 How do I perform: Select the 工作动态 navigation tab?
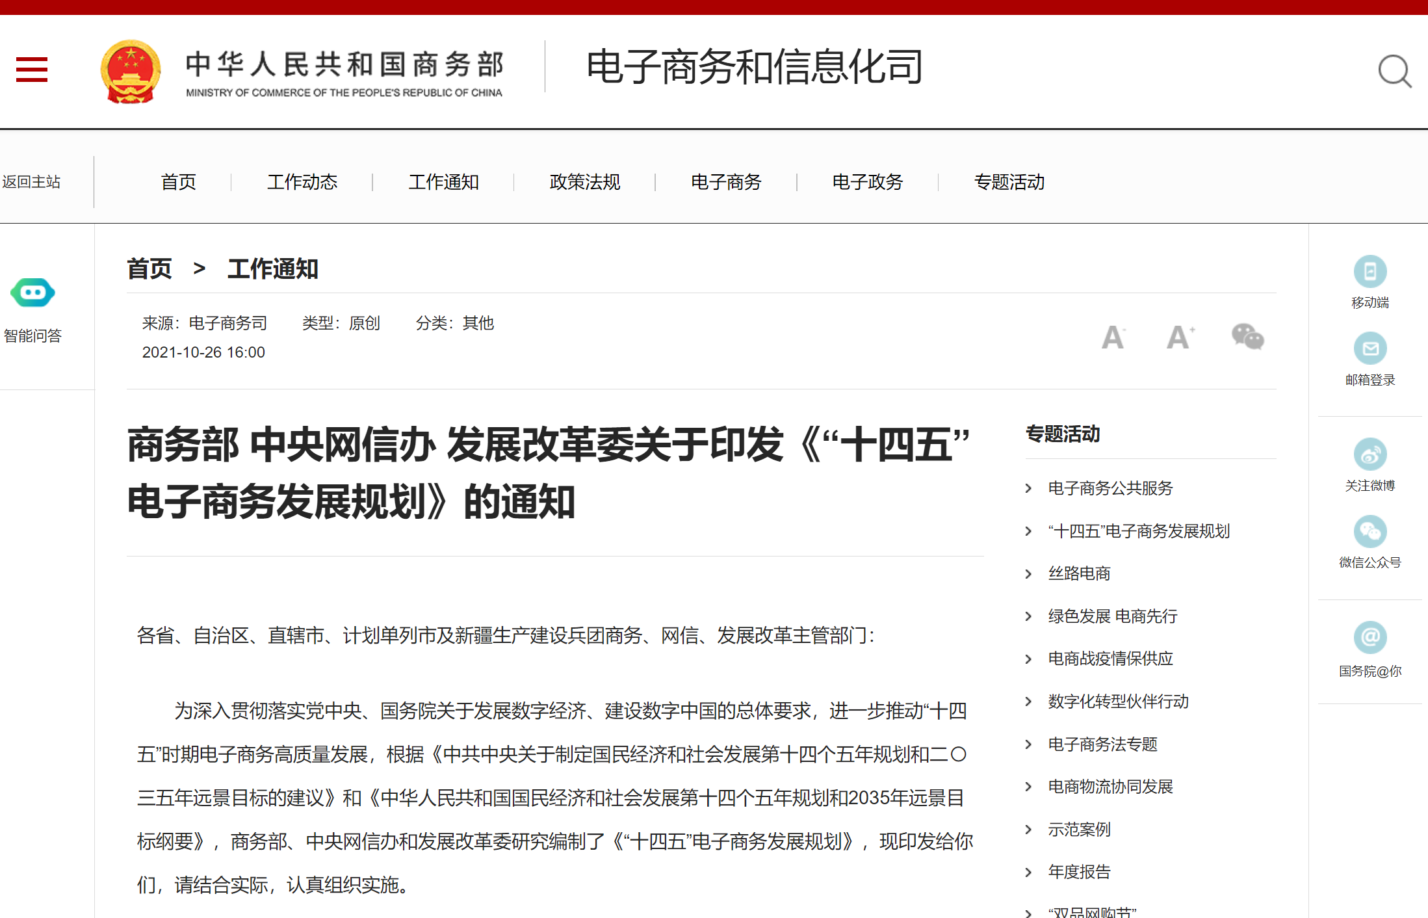(302, 182)
